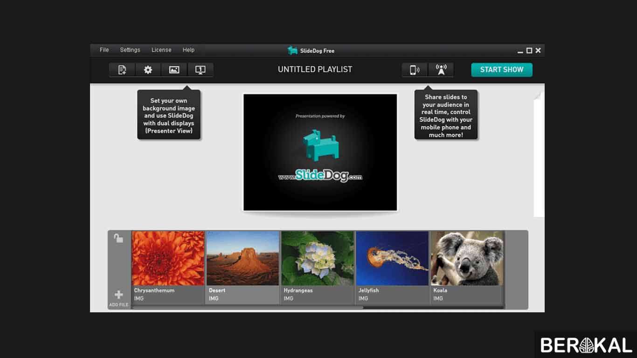The image size is (637, 358).
Task: Choose the Jellyfish image in playlist
Action: point(392,259)
